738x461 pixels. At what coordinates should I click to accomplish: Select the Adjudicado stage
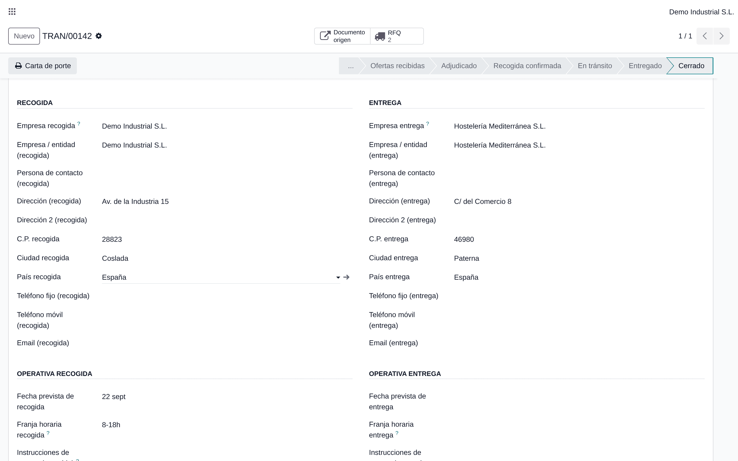click(459, 66)
